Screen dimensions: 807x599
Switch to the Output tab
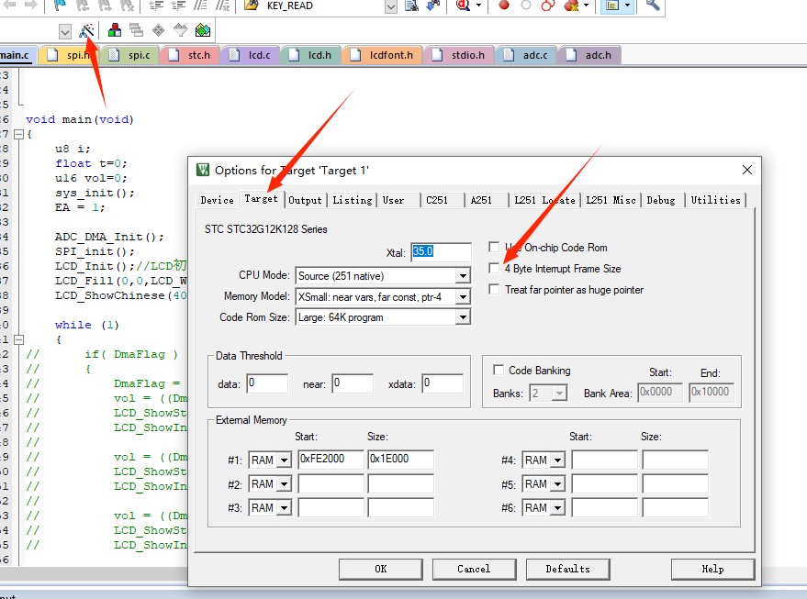point(305,200)
